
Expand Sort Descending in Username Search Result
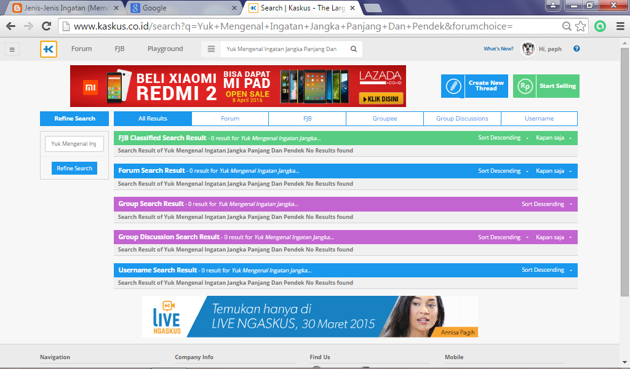pyautogui.click(x=547, y=270)
